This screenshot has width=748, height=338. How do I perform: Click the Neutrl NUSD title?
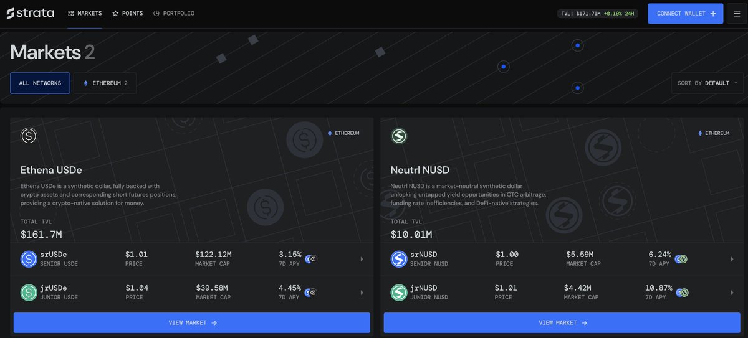tap(420, 170)
